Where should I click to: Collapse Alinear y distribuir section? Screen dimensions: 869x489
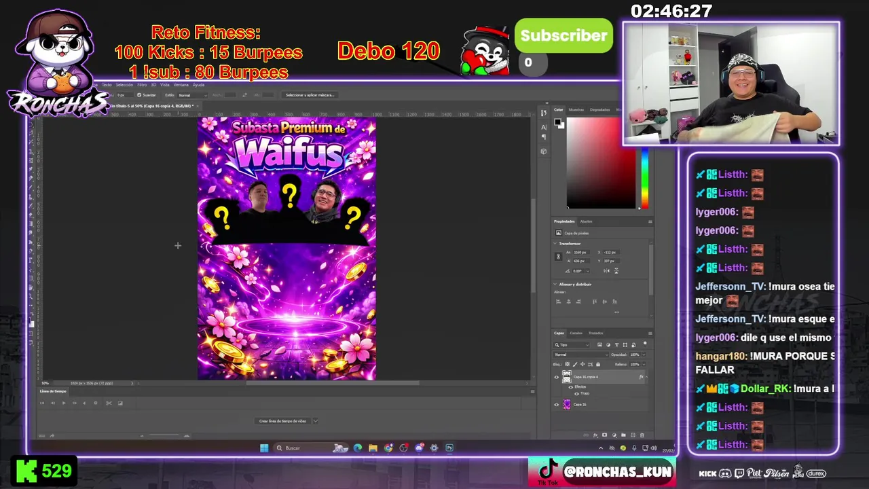click(555, 284)
